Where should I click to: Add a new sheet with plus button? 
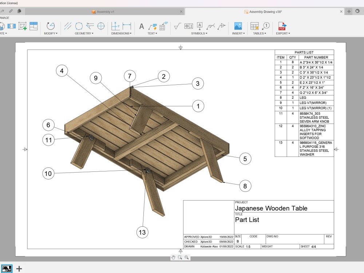[x=19, y=269]
